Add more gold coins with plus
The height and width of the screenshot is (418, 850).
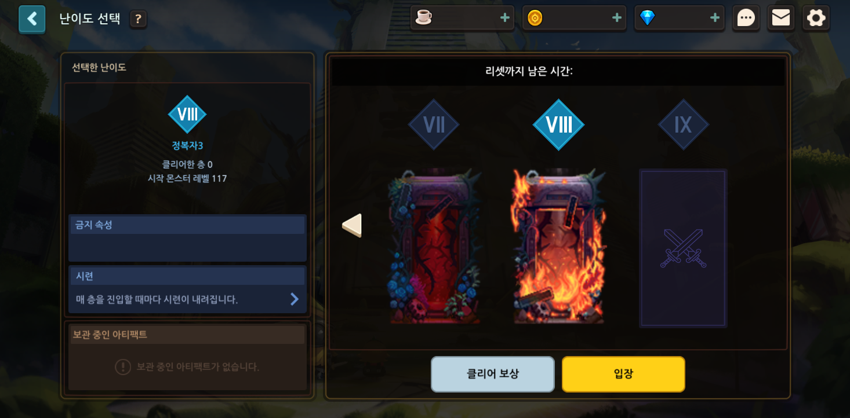coord(617,18)
